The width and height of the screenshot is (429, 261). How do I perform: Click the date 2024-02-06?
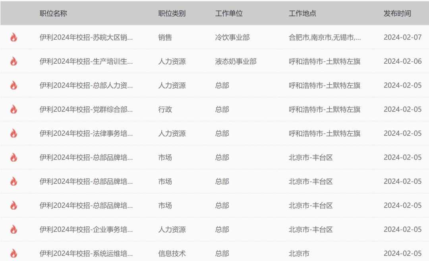tap(402, 61)
